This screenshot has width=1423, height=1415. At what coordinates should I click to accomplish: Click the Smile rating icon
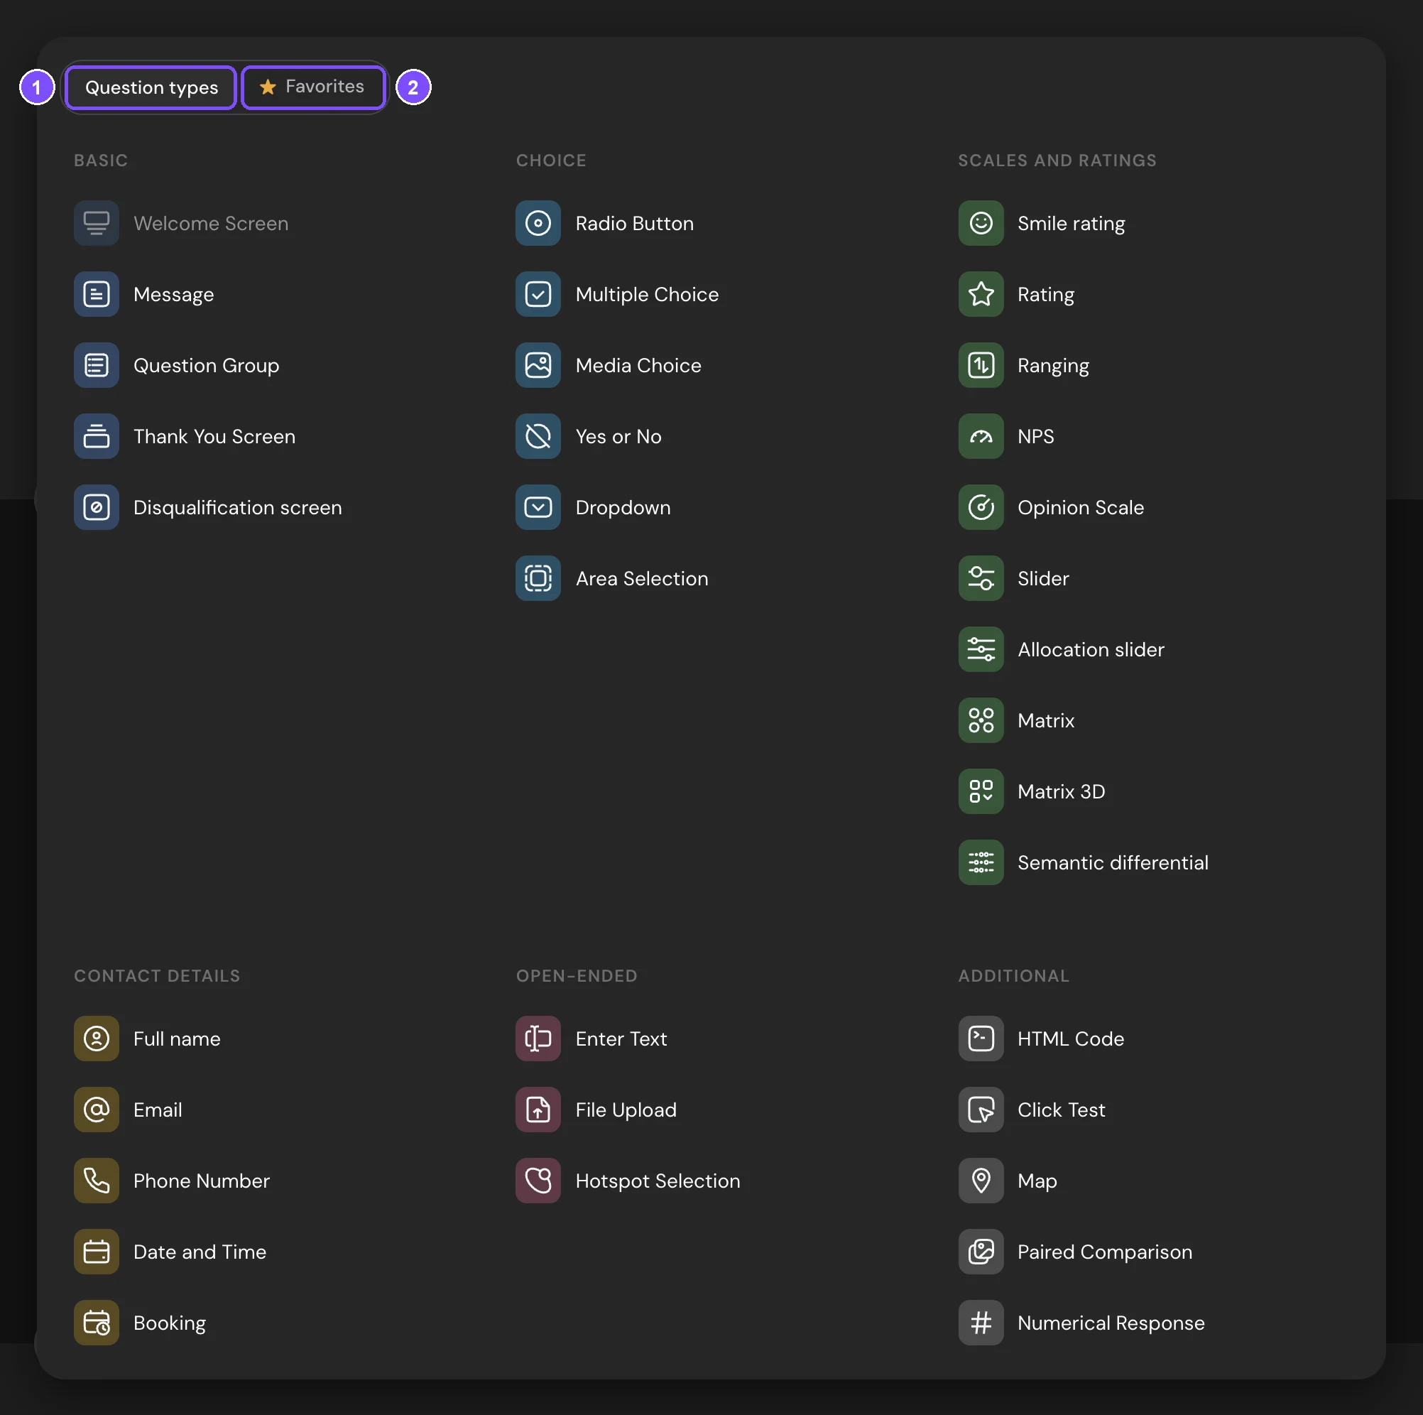[981, 223]
